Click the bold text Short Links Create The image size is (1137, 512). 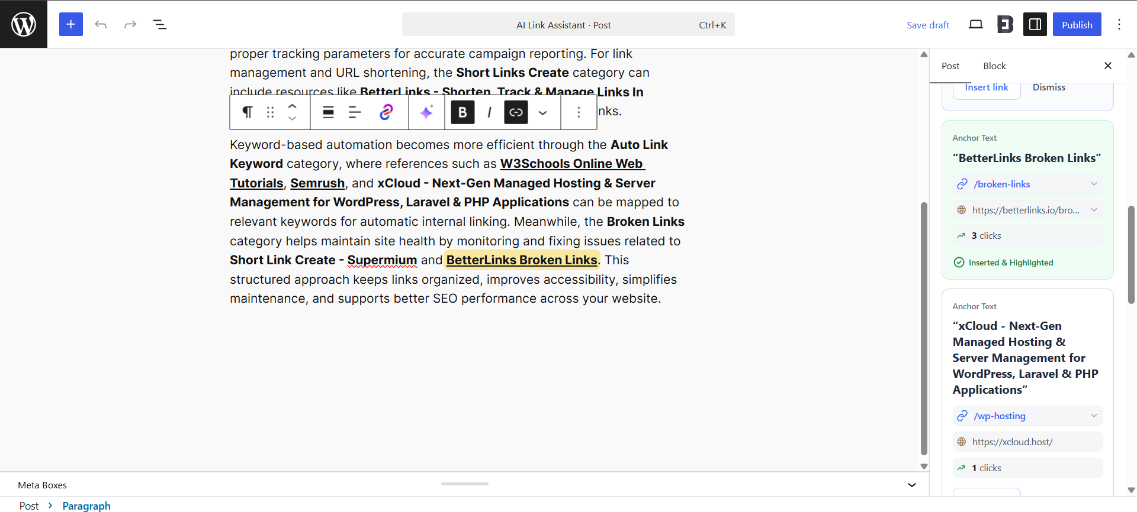point(512,73)
